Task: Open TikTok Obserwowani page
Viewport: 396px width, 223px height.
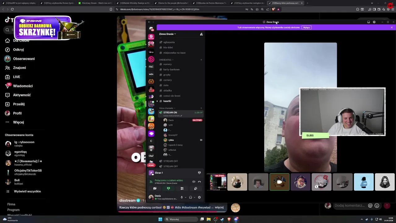Action: point(24,59)
